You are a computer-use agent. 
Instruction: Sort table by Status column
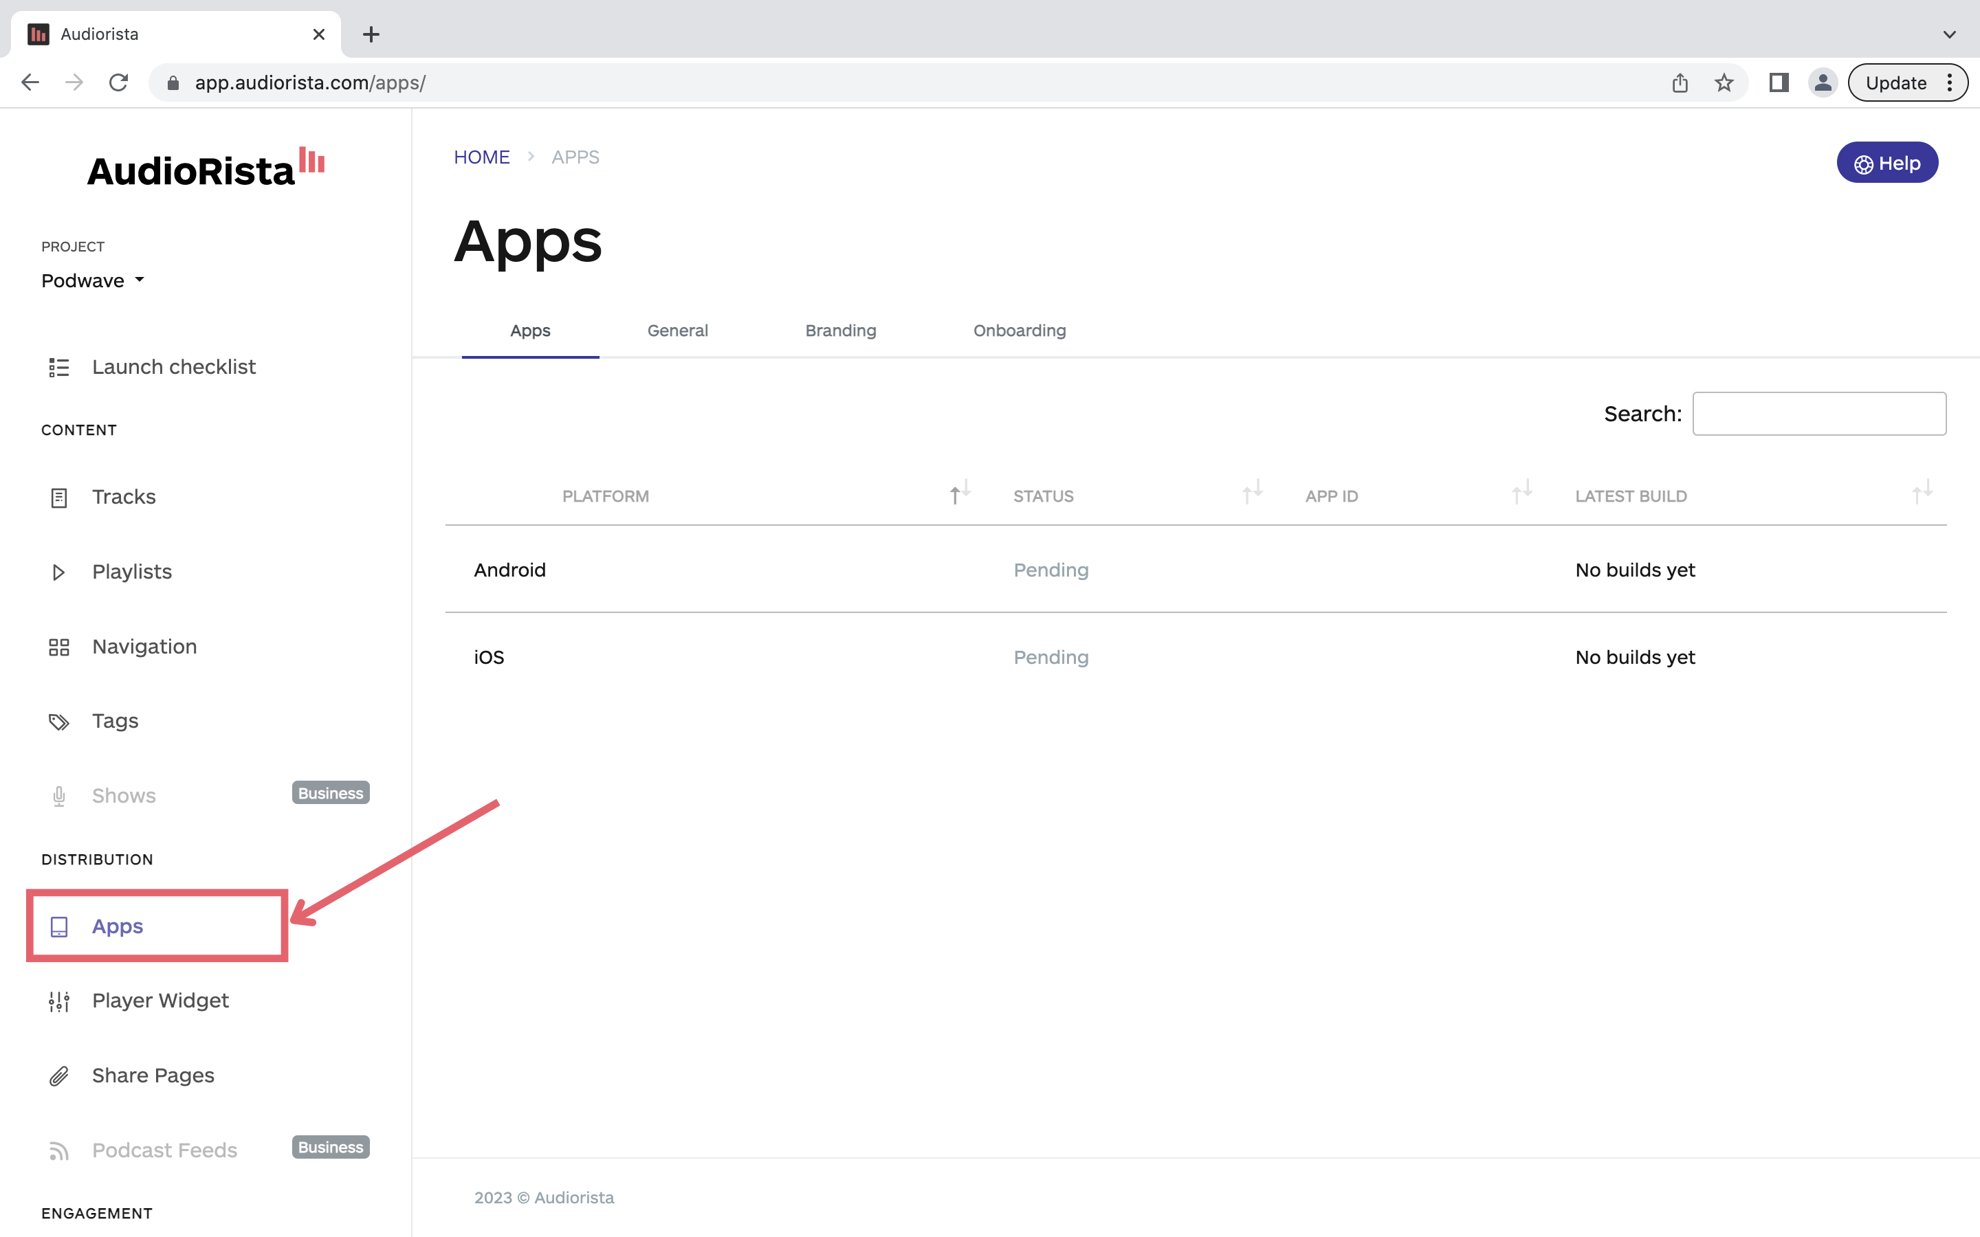tap(1253, 491)
